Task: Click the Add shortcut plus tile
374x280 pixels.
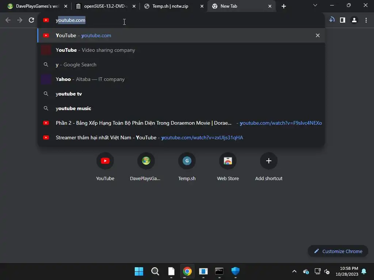Action: tap(268, 167)
